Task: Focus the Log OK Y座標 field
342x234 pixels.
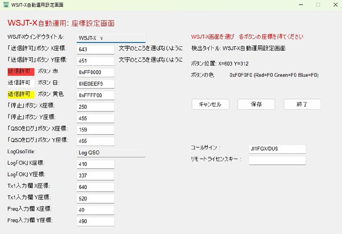Action: coord(95,175)
